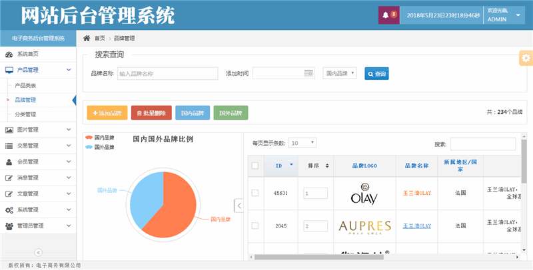The width and height of the screenshot is (533, 270).
Task: Open the calendar icon in 添加时间 field
Action: 308,73
